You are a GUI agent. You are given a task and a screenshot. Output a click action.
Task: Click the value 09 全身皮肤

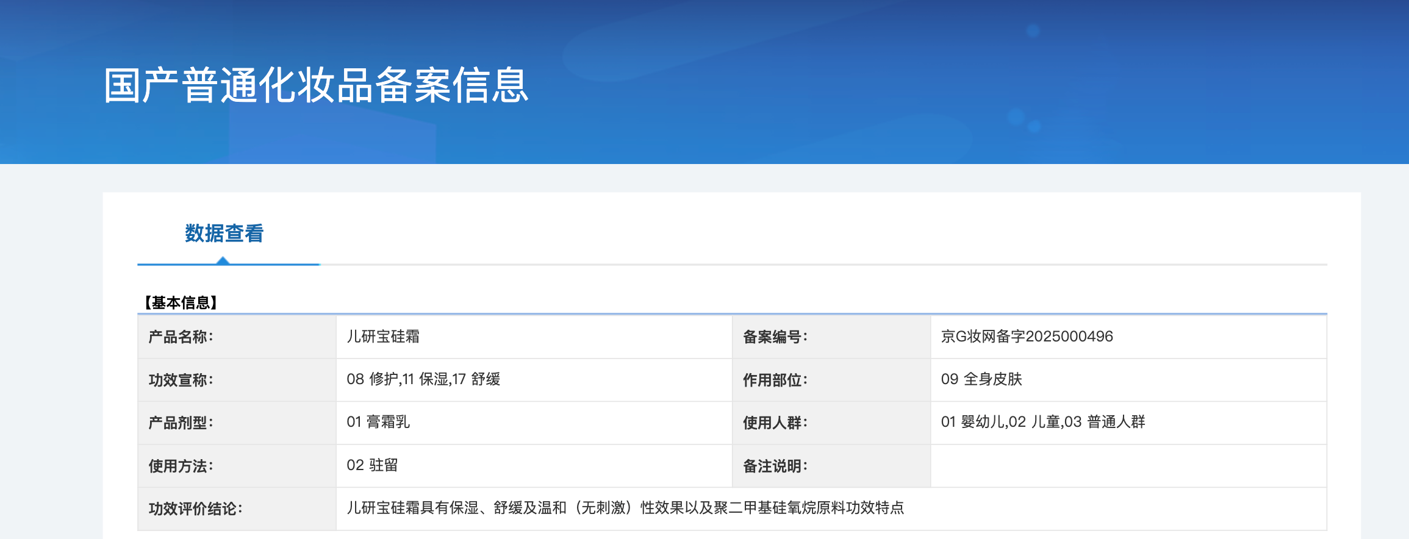[x=981, y=379]
